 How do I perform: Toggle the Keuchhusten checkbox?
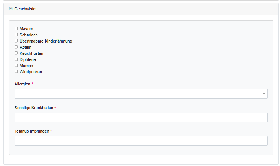[x=16, y=53]
